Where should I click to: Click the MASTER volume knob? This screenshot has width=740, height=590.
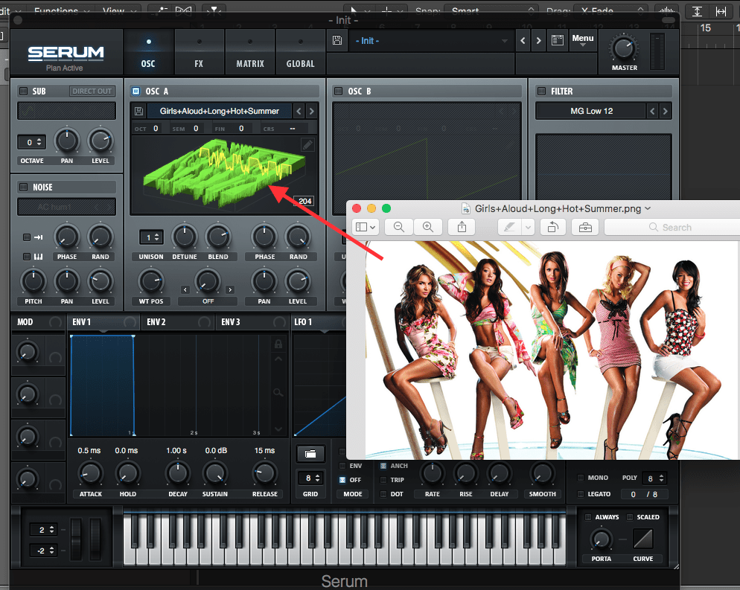tap(623, 48)
